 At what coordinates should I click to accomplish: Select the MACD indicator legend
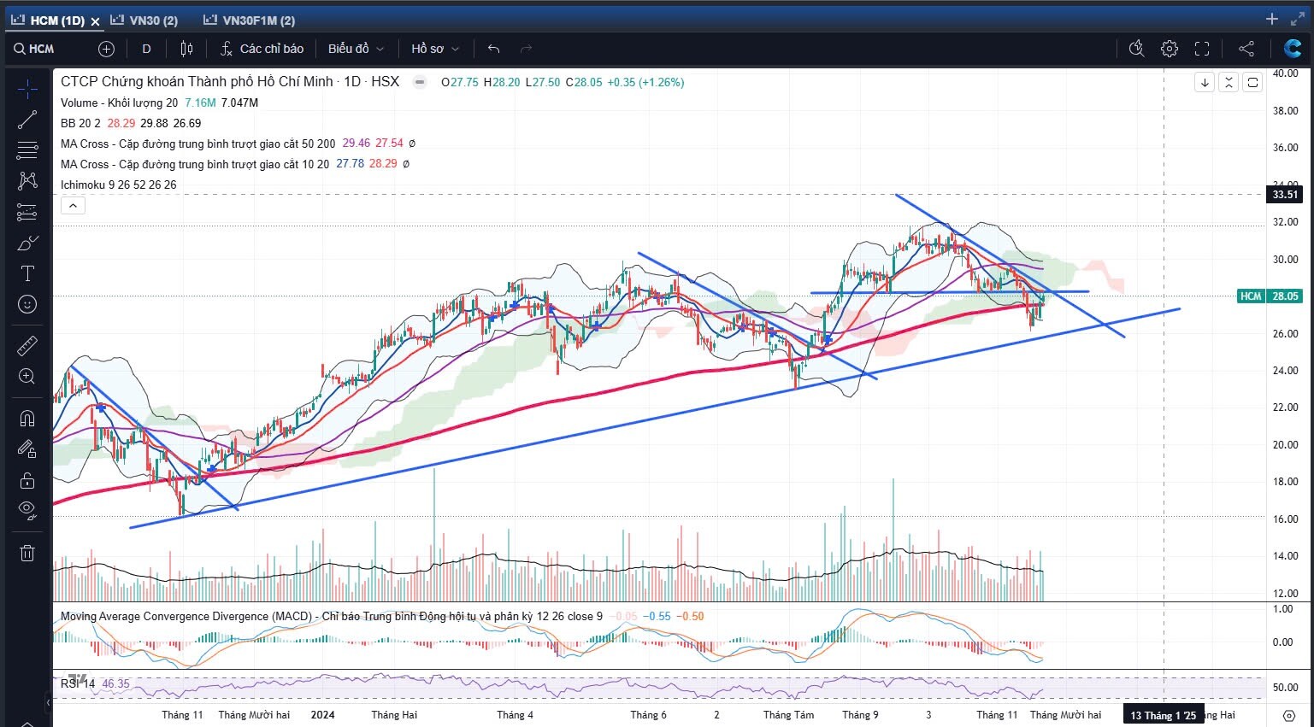click(331, 616)
